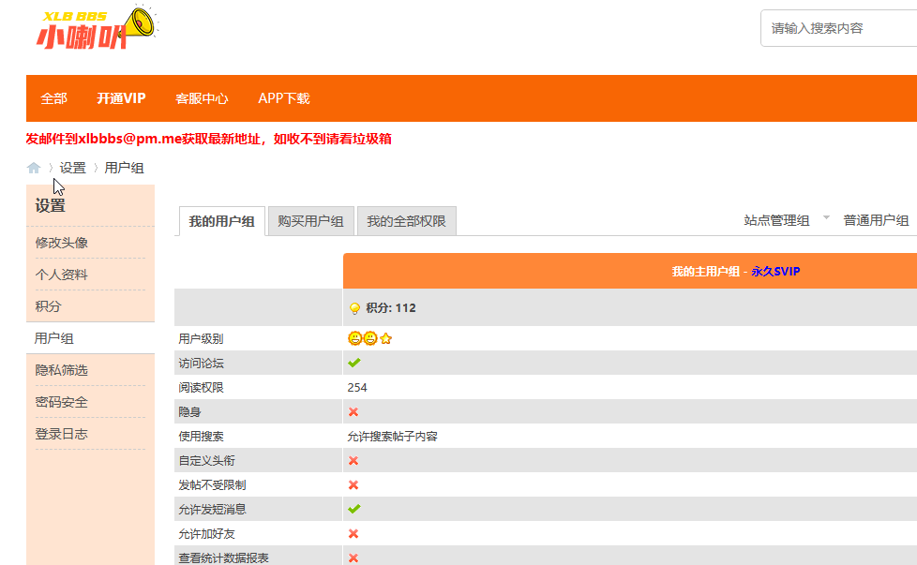Click the 自定义头衔 row label
The width and height of the screenshot is (917, 565).
coord(206,461)
